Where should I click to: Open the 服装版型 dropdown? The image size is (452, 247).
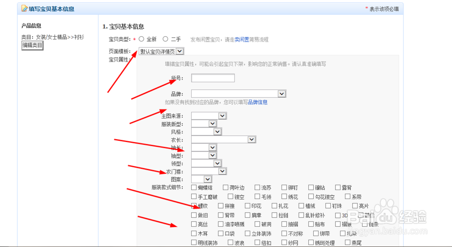pos(204,124)
